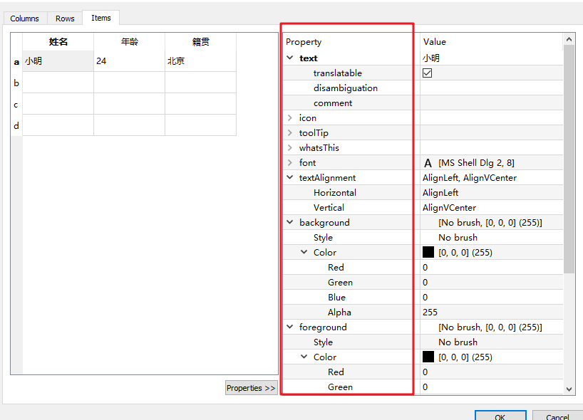Click the Properties >> button
583x420 pixels.
pos(251,387)
